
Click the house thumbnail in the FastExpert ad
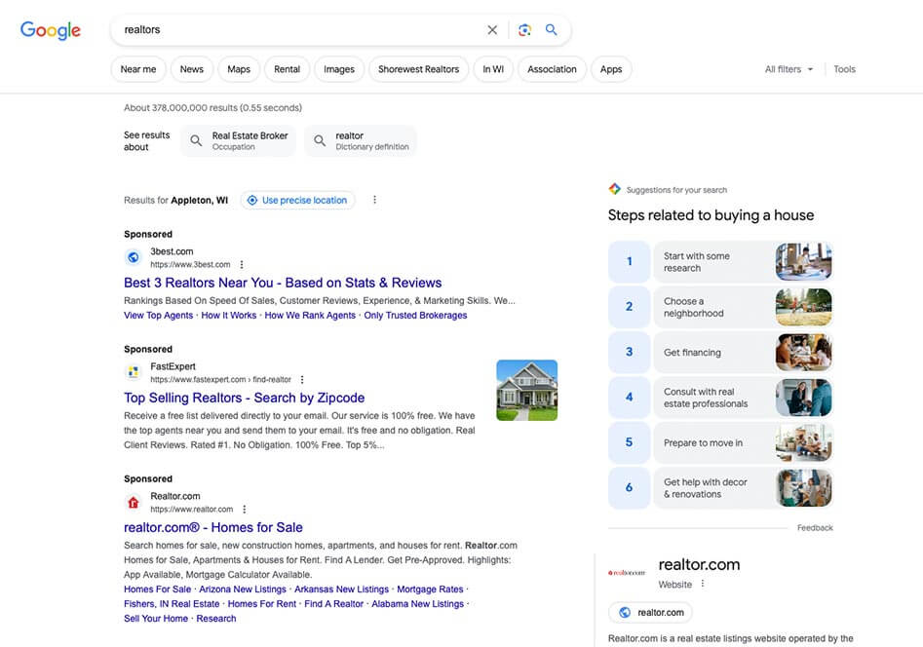point(526,390)
